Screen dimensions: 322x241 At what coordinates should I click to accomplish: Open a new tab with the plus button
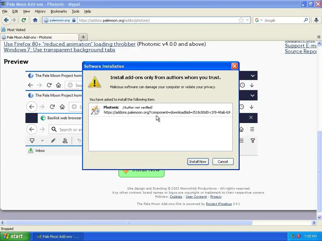(83, 37)
